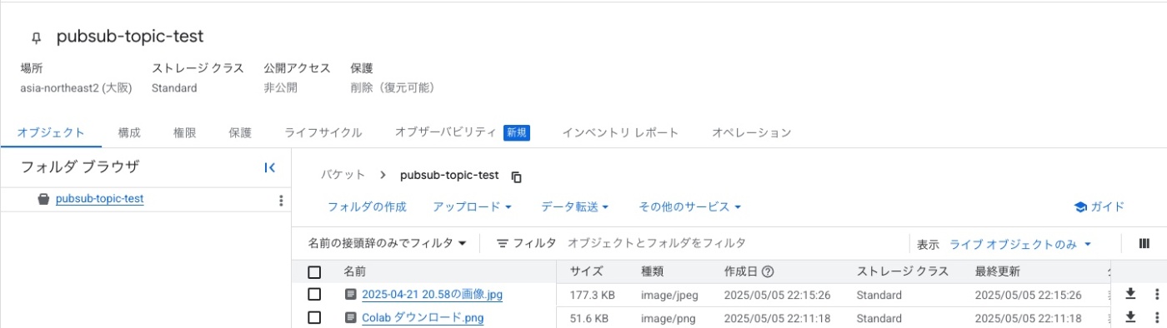Click pubsub-topic-test in the breadcrumb
Image resolution: width=1167 pixels, height=328 pixels.
(x=449, y=175)
